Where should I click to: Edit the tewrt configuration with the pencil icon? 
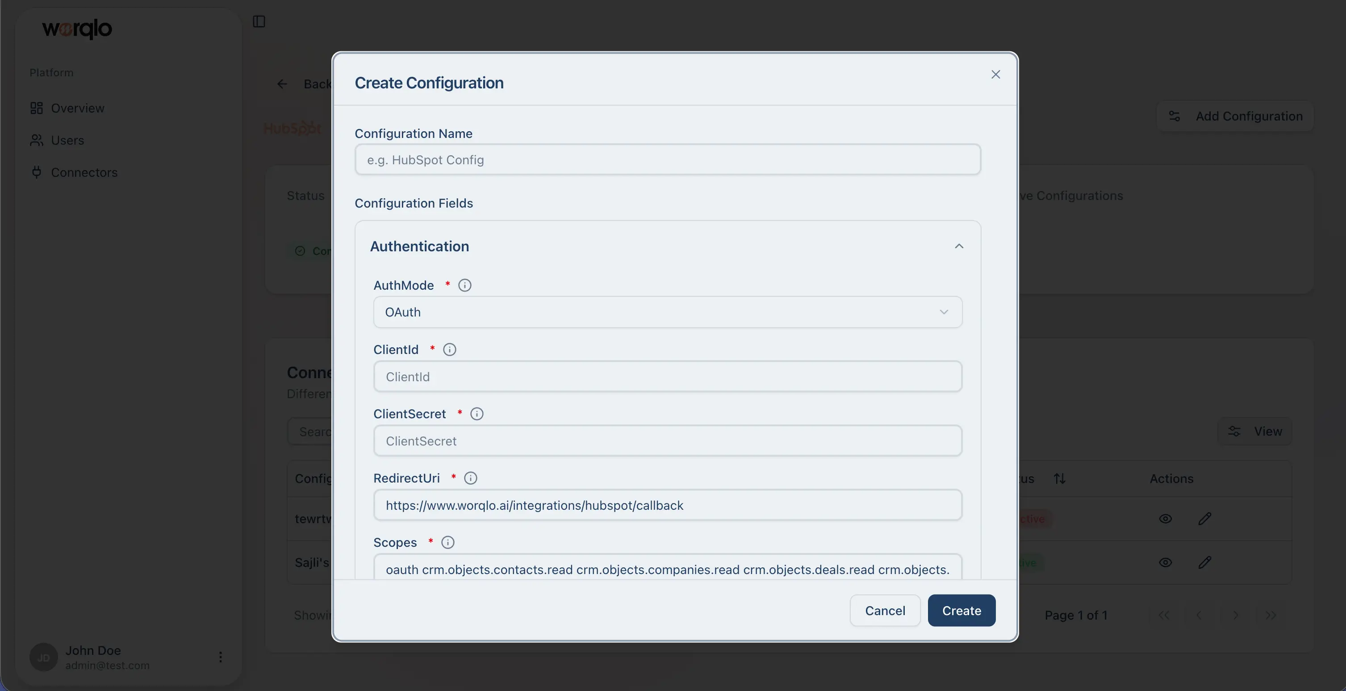[1205, 519]
